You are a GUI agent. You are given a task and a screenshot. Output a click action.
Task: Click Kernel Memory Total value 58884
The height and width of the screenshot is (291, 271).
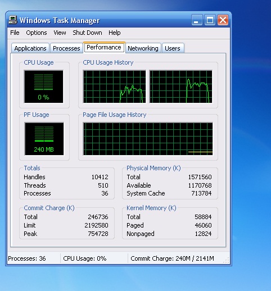point(203,217)
